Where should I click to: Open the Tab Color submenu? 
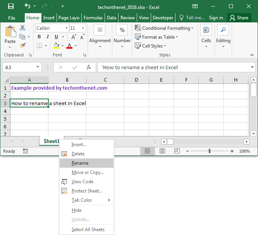(86, 200)
